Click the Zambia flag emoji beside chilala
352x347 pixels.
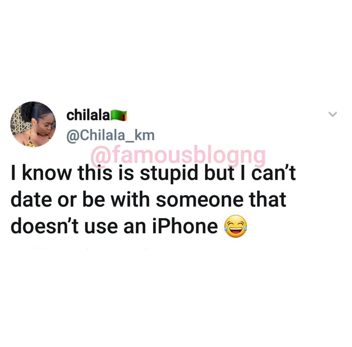(x=119, y=115)
